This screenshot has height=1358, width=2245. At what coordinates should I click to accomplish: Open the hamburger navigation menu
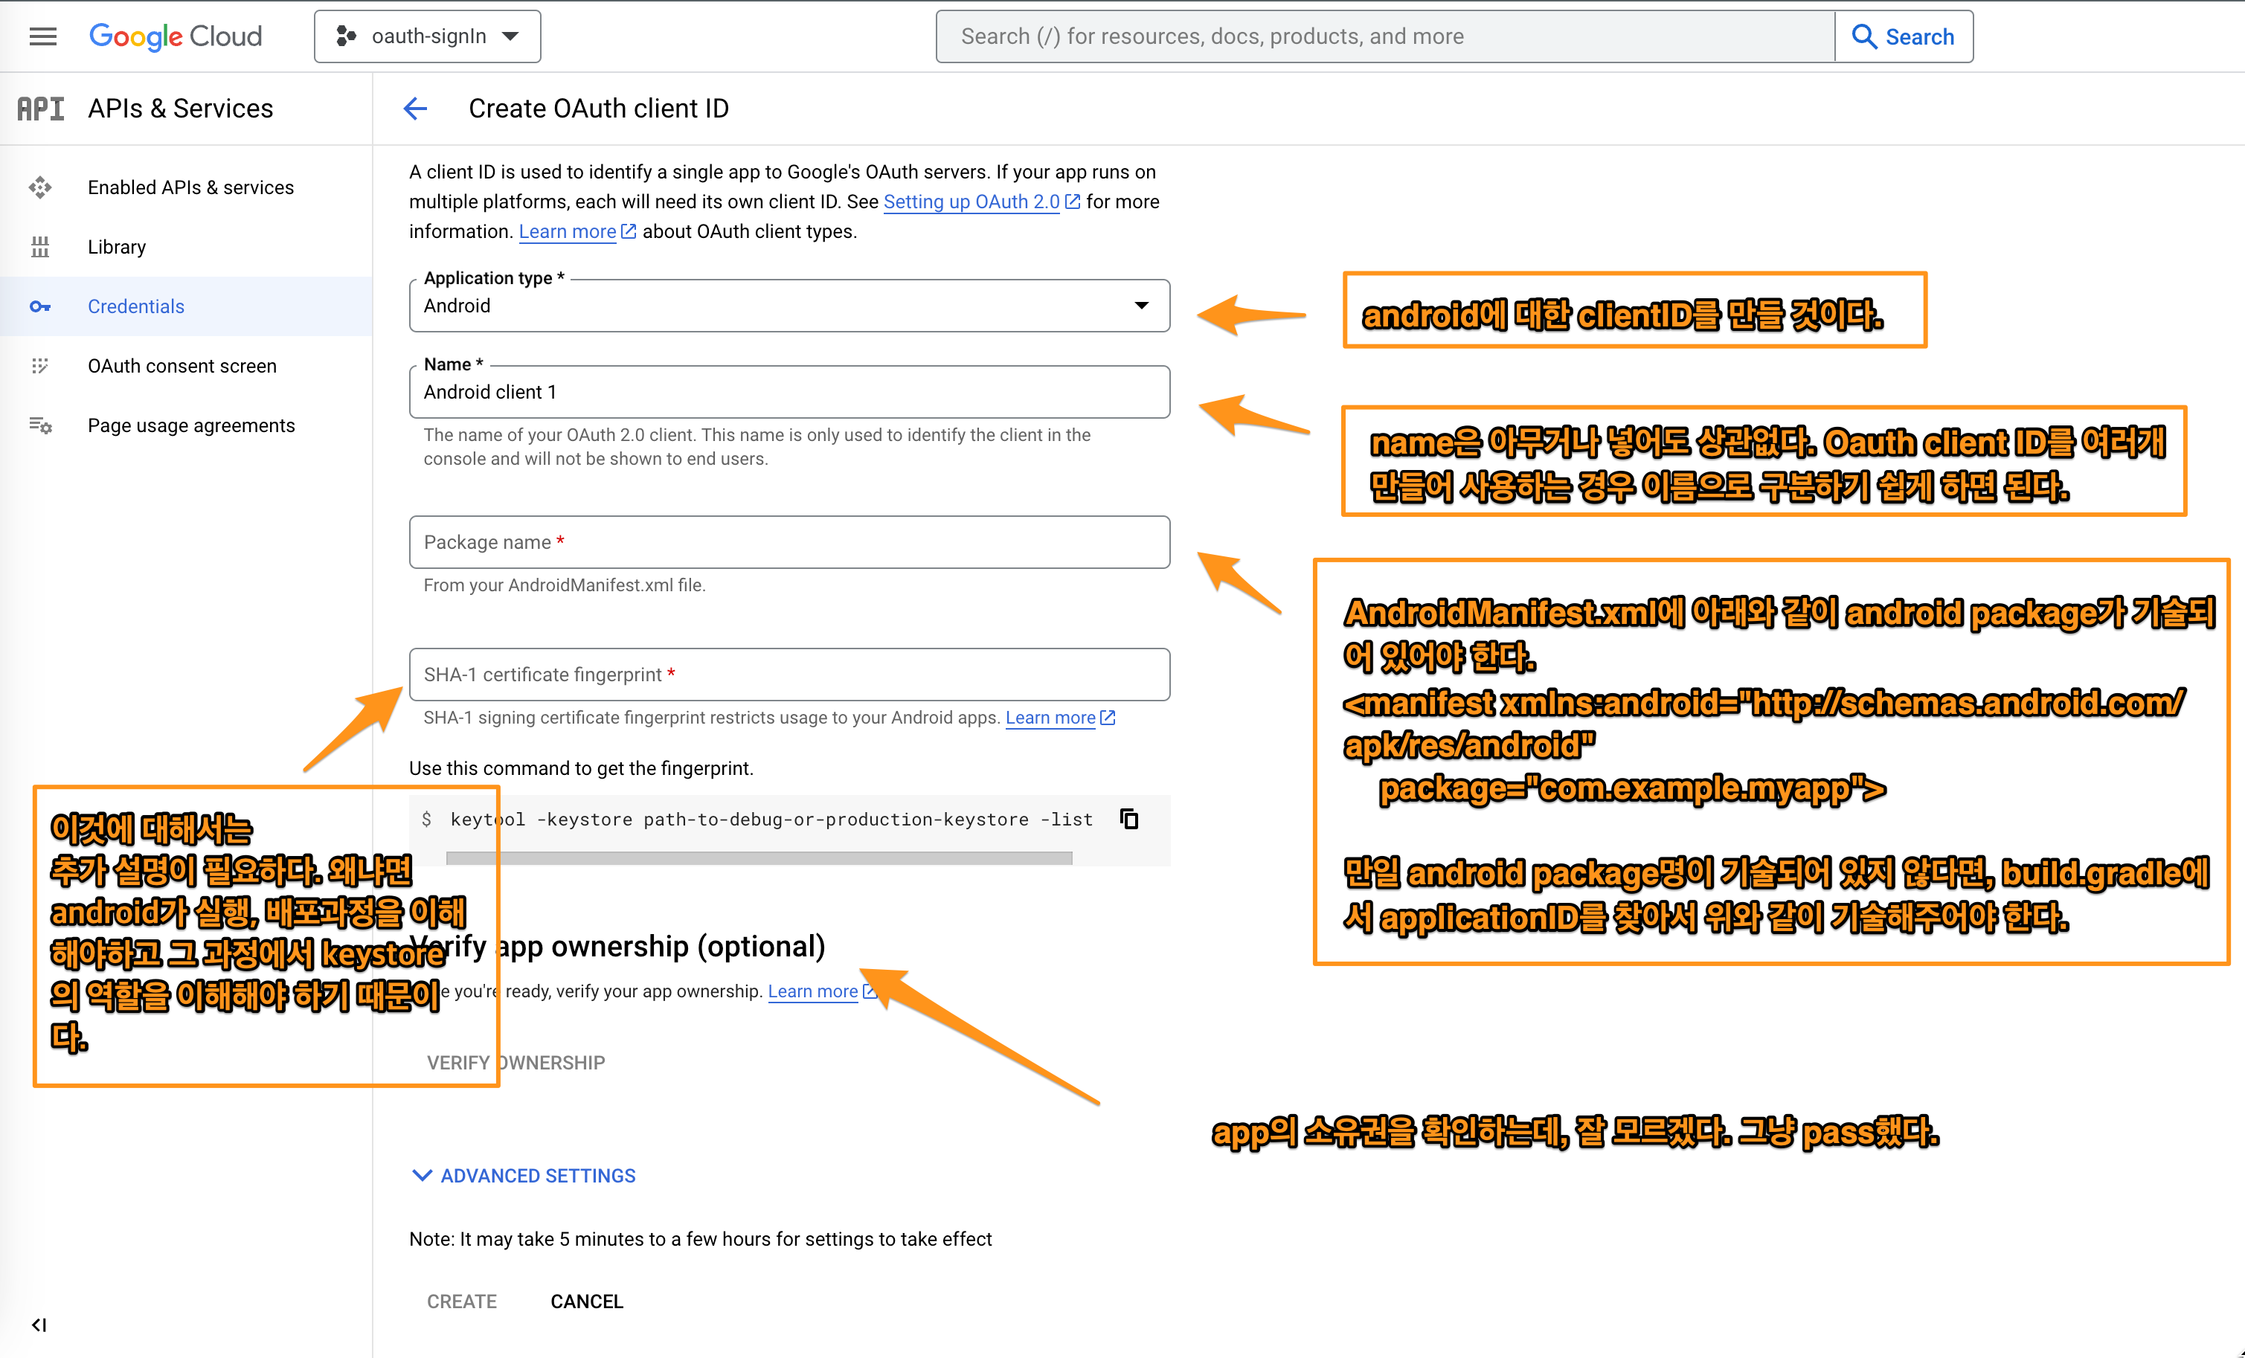tap(43, 36)
